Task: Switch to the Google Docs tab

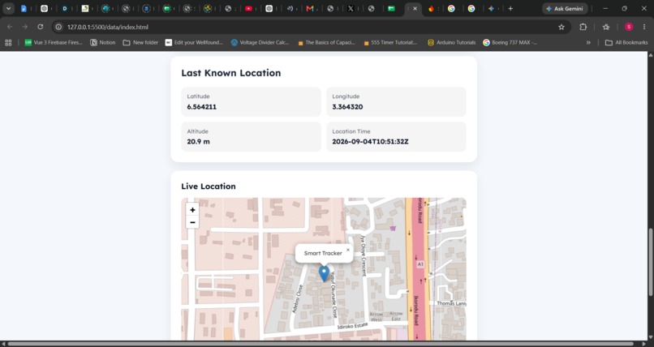Action: [x=24, y=8]
